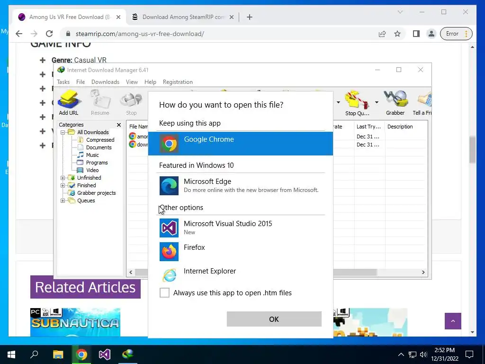Click the Tell a Friend icon
The height and width of the screenshot is (364, 485).
tap(422, 104)
